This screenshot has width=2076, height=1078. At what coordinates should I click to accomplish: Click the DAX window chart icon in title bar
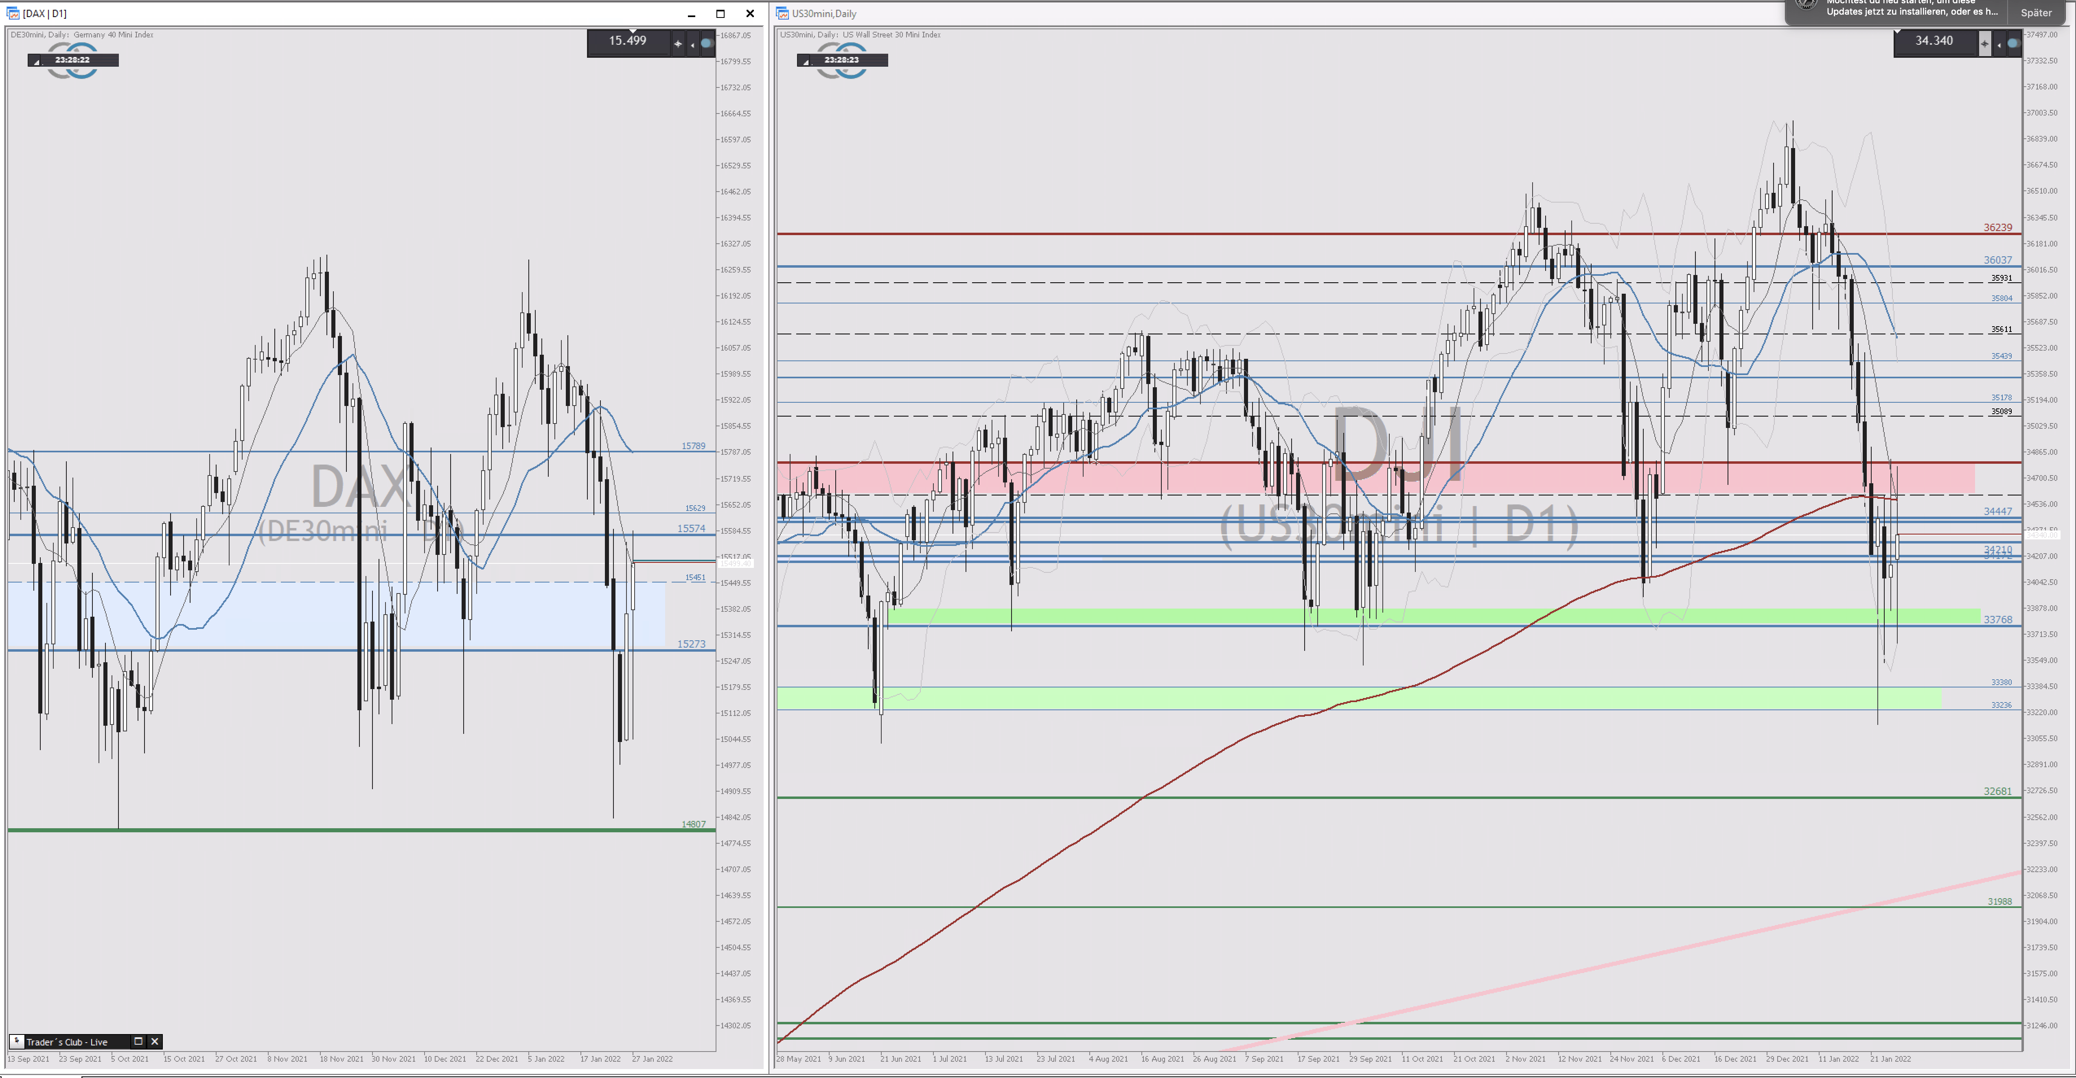(x=12, y=14)
